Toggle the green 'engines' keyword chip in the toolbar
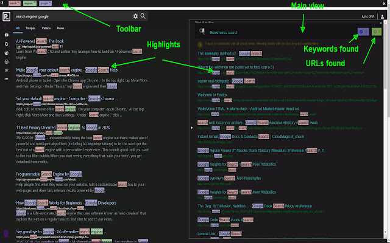The width and height of the screenshot is (390, 243). [x=30, y=3]
